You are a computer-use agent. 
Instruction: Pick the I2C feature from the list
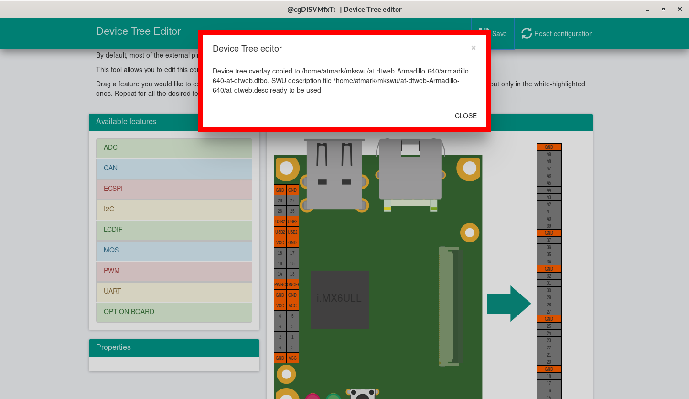(174, 210)
